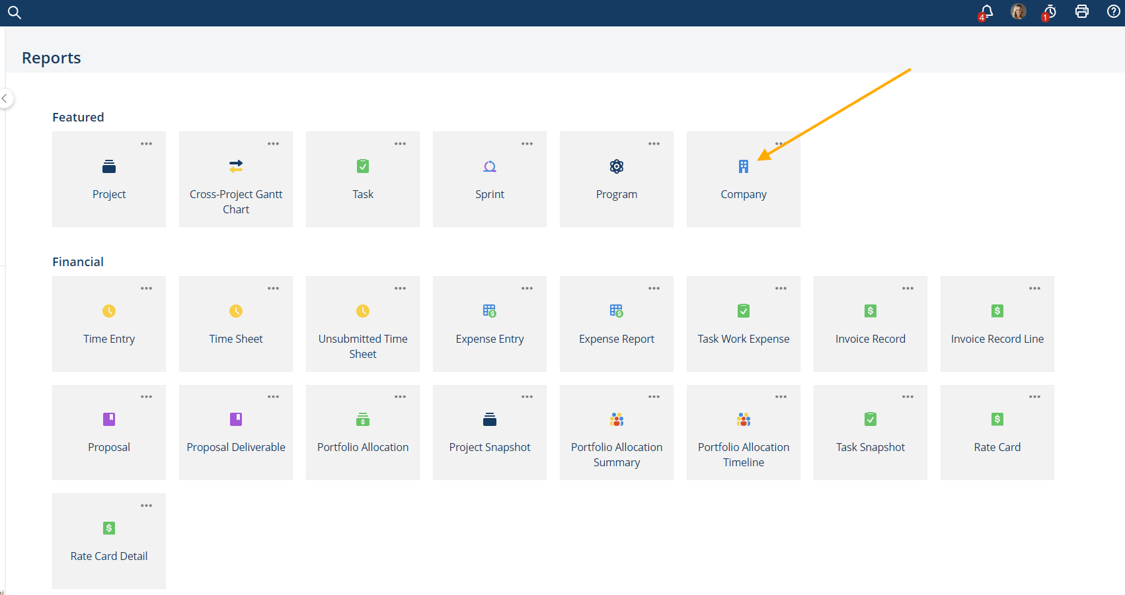
Task: Click the Expense Report label
Action: (617, 339)
